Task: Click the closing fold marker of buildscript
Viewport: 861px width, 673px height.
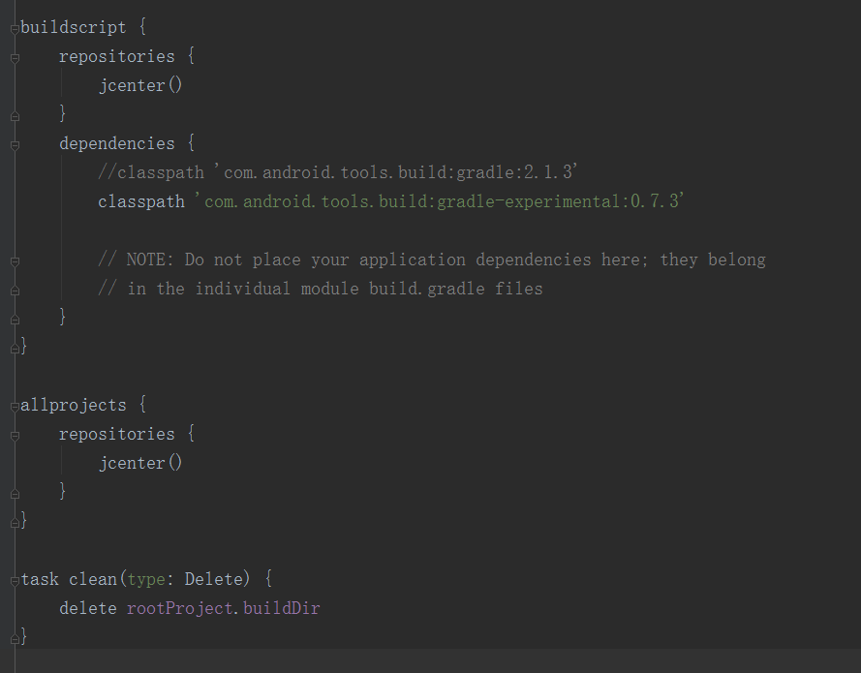Action: (15, 346)
